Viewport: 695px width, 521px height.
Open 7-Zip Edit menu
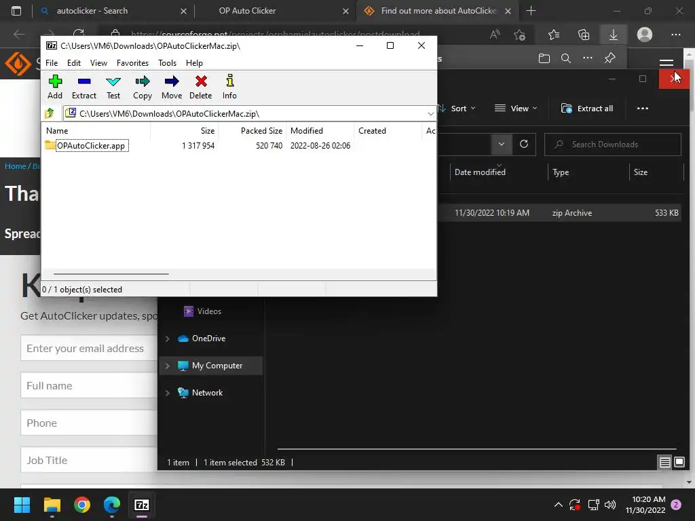73,63
